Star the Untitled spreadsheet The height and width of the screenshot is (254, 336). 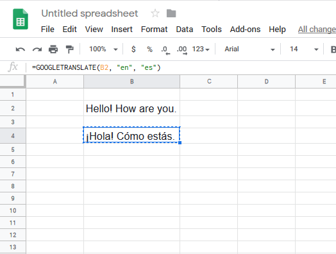coord(155,13)
